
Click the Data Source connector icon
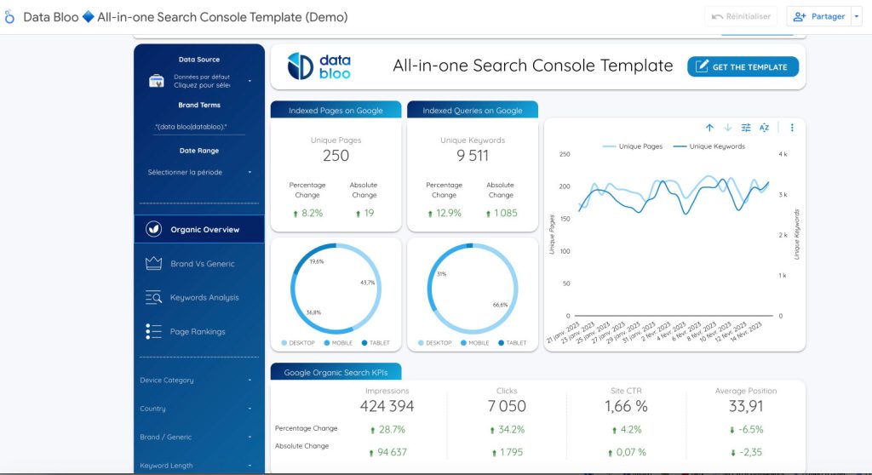pyautogui.click(x=157, y=81)
